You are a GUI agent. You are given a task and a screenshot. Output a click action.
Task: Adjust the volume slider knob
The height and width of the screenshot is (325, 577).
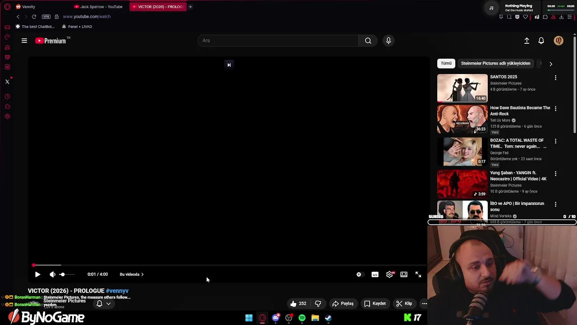[62, 274]
